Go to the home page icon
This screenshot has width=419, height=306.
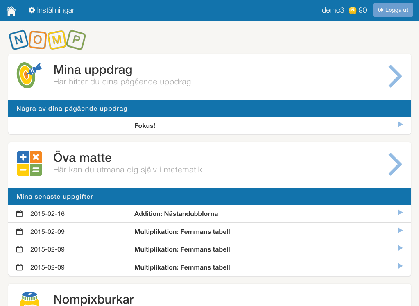click(x=11, y=11)
